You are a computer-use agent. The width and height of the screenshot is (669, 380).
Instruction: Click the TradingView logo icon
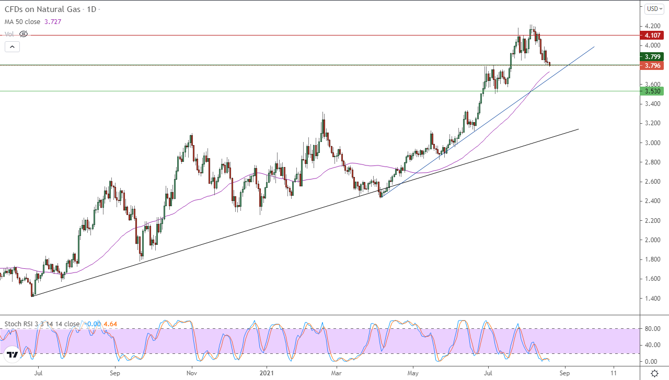click(x=13, y=355)
